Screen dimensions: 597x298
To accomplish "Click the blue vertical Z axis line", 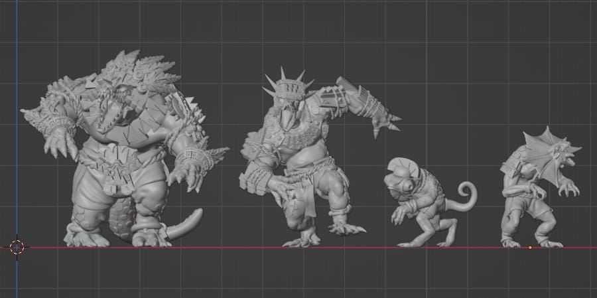I will click(x=17, y=133).
